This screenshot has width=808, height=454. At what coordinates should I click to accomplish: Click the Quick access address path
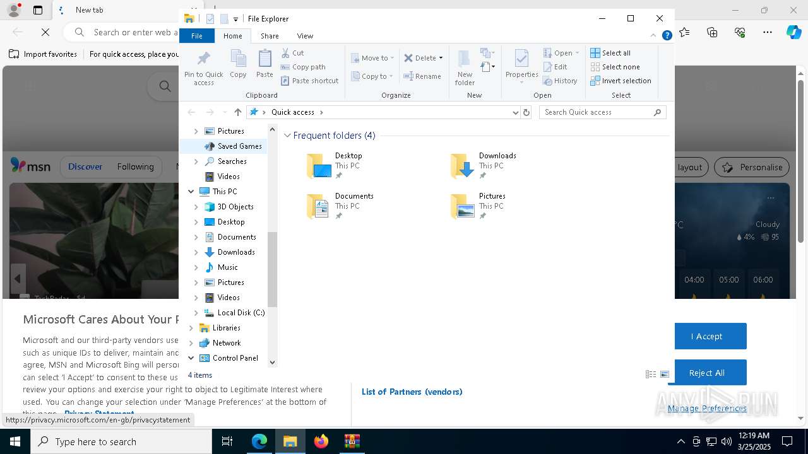tap(293, 112)
